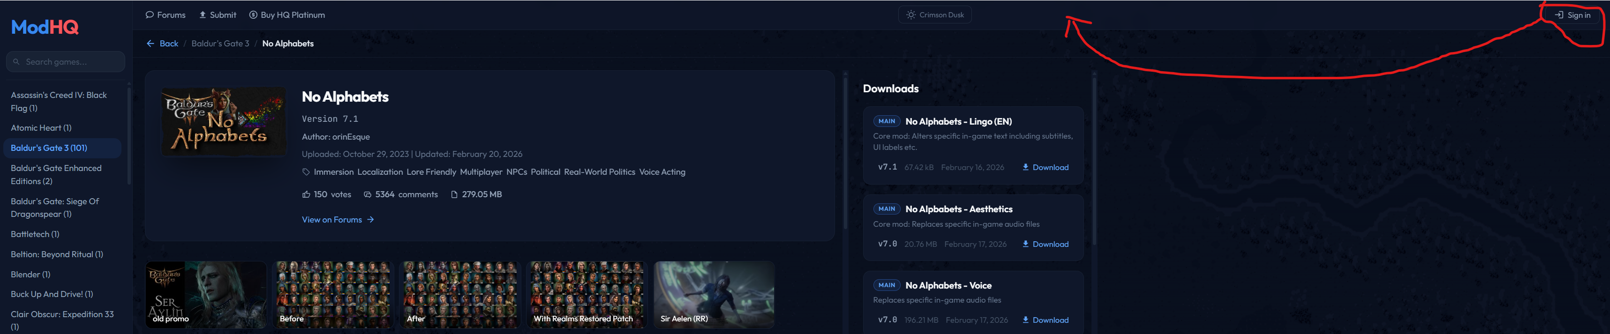Image resolution: width=1610 pixels, height=334 pixels.
Task: Click the Lore Friendly tag
Action: pos(431,172)
